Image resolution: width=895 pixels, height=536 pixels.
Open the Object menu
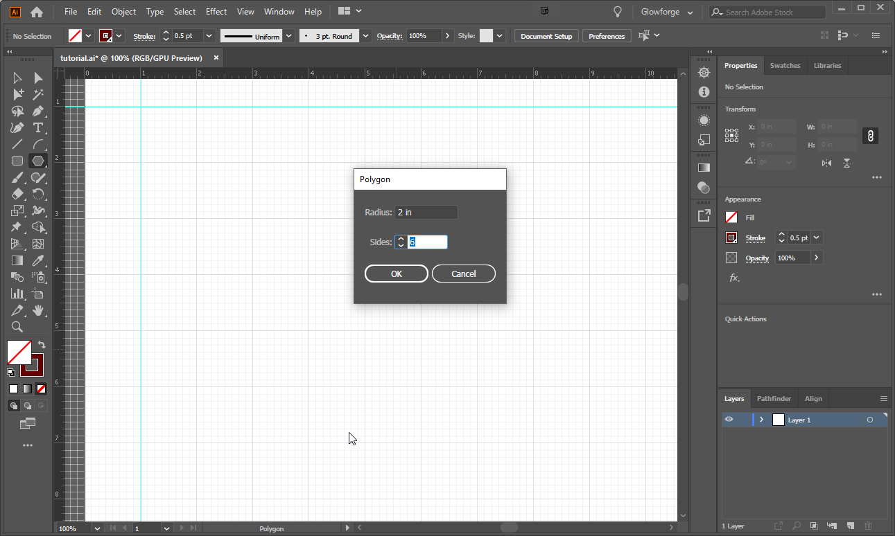(x=124, y=12)
